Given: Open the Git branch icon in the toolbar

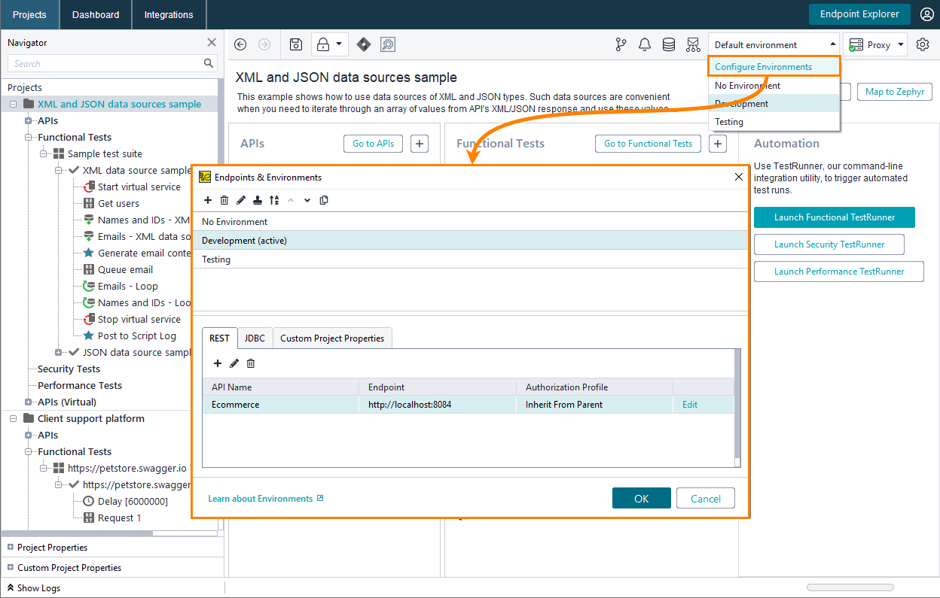Looking at the screenshot, I should click(621, 45).
